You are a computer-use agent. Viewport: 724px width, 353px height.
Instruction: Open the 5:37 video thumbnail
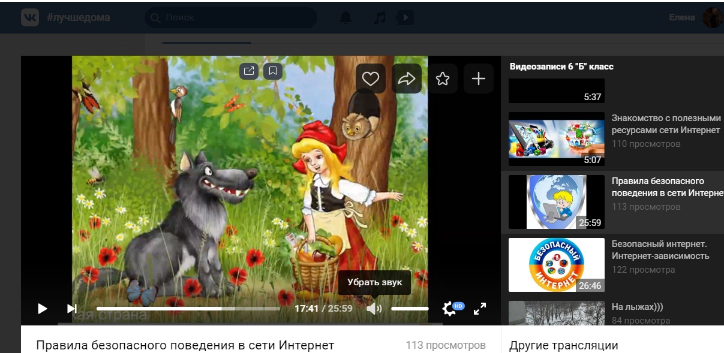coord(557,91)
